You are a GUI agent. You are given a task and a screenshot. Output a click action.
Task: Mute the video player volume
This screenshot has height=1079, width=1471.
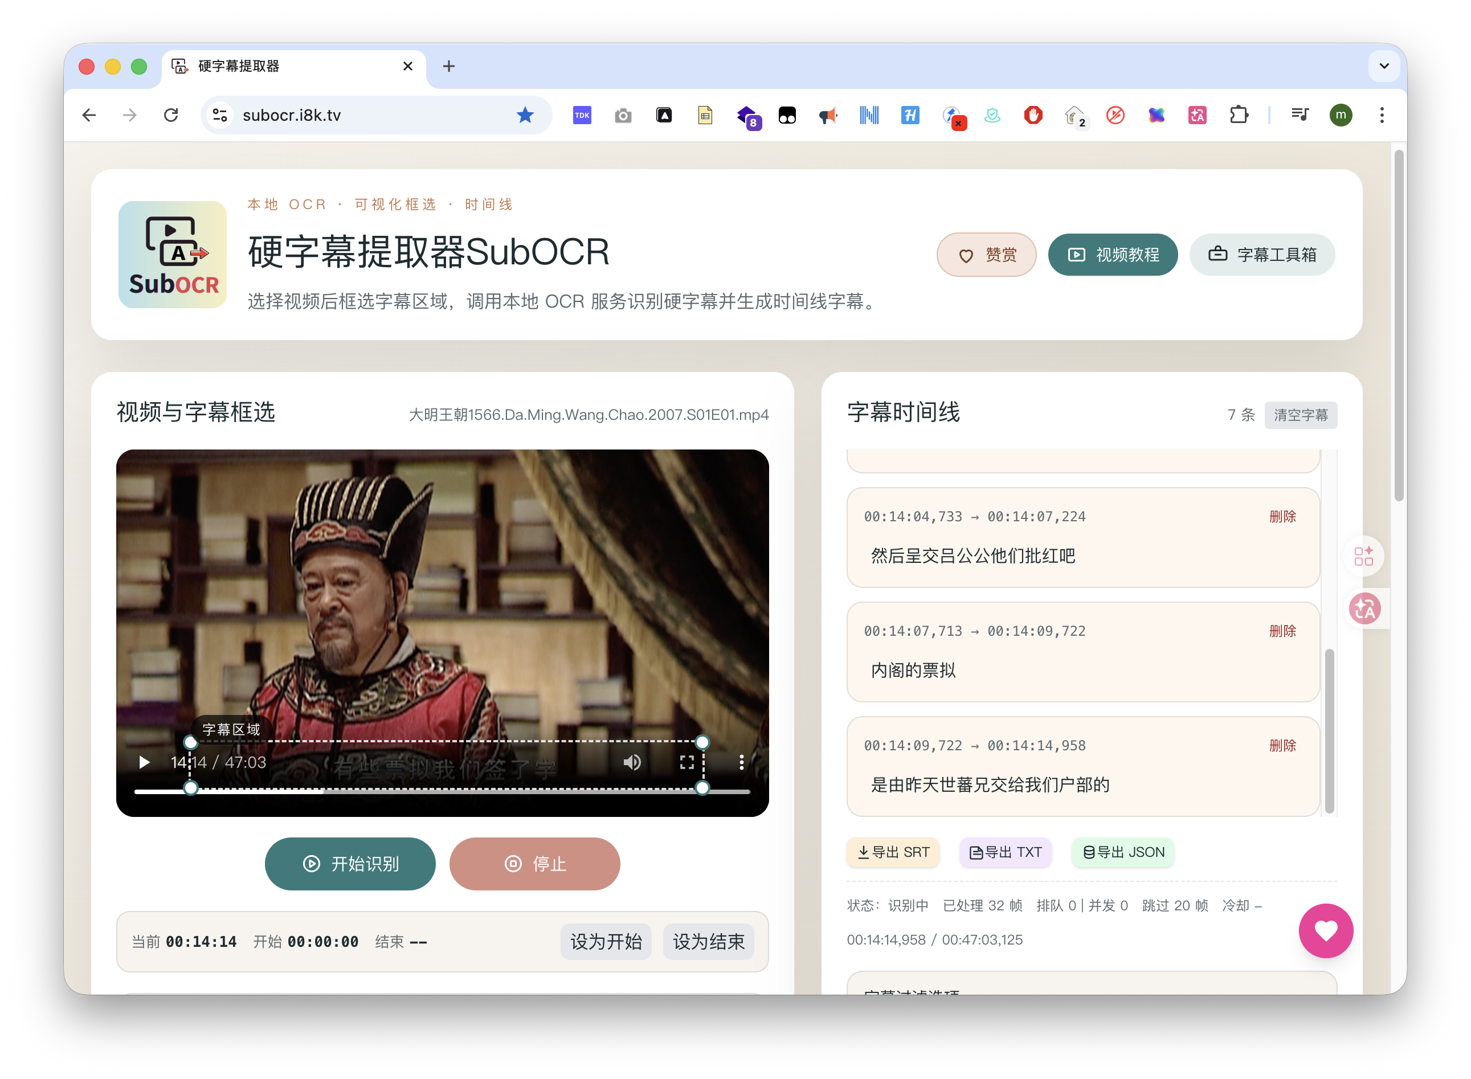point(632,762)
